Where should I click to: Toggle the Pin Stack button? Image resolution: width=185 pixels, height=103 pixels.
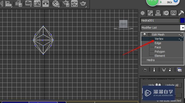[x=145, y=70]
